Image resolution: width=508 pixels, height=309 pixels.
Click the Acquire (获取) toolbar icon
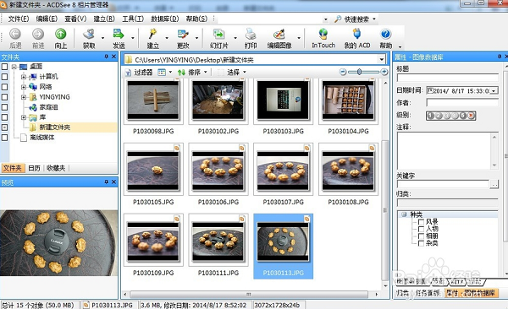89,35
